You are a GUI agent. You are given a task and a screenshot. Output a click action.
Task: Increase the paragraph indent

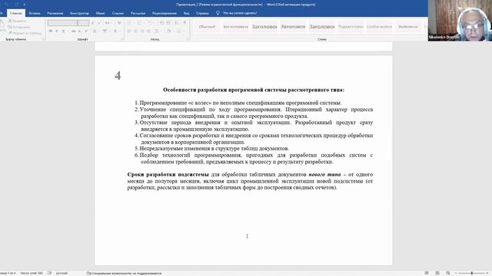tap(168, 22)
